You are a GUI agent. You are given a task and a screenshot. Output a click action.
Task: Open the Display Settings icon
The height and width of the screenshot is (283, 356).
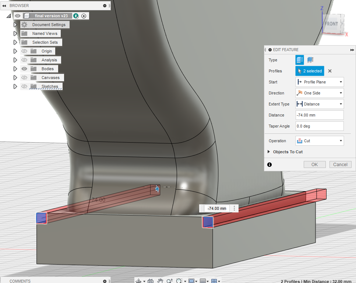(191, 281)
